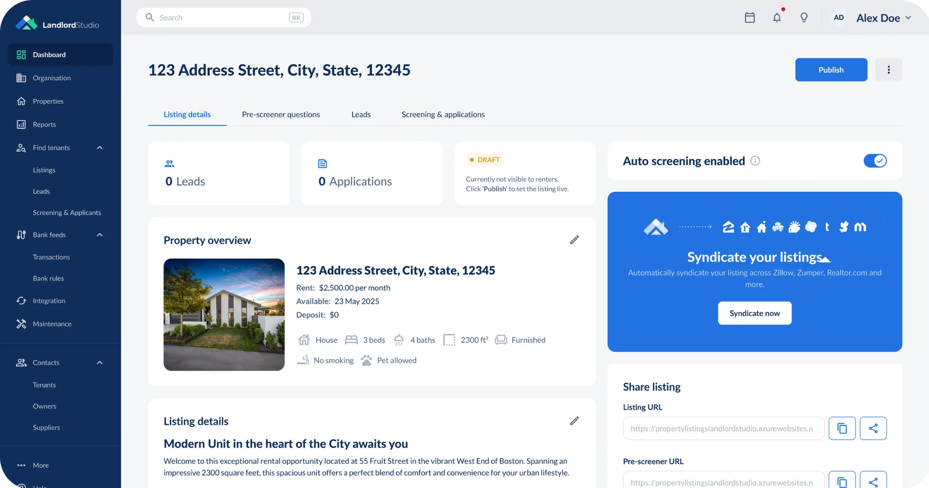
Task: Copy the Listing URL
Action: (x=842, y=428)
